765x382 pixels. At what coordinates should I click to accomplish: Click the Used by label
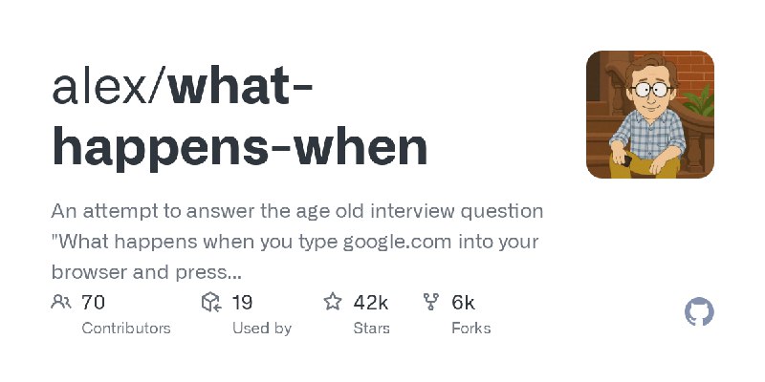[x=262, y=329]
